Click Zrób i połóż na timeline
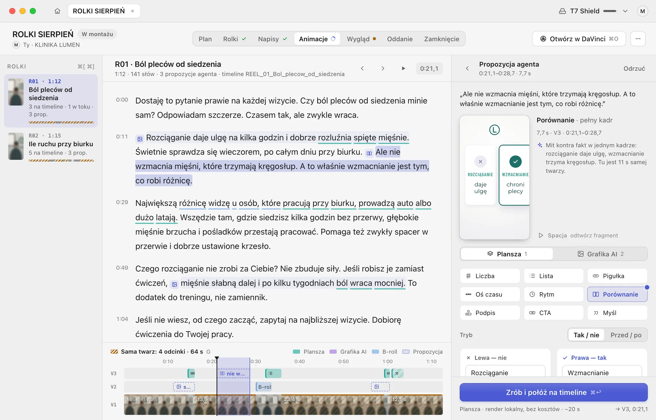 (x=553, y=392)
